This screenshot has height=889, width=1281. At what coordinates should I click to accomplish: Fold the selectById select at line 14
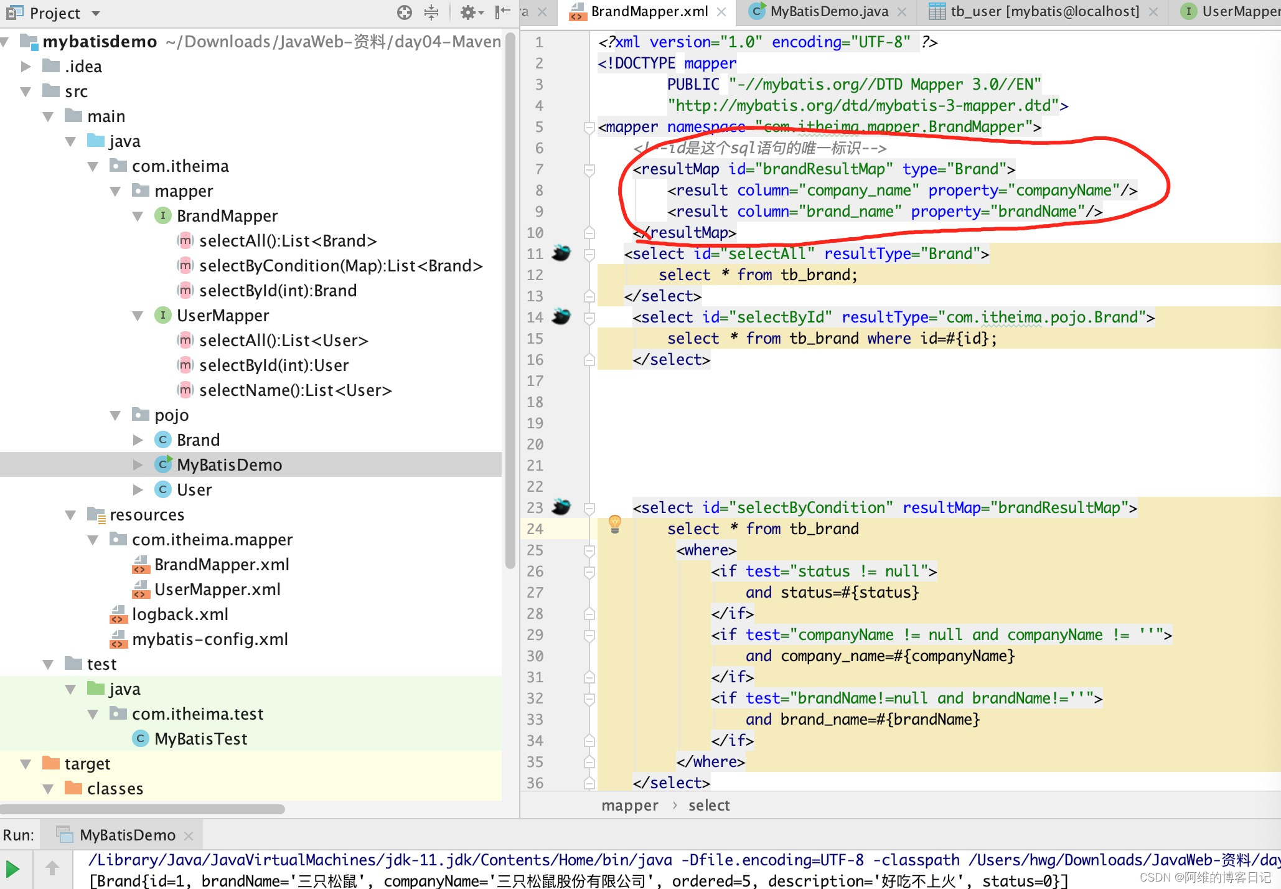point(589,317)
